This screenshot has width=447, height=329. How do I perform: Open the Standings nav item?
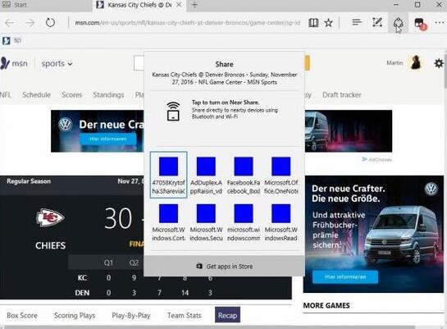108,95
